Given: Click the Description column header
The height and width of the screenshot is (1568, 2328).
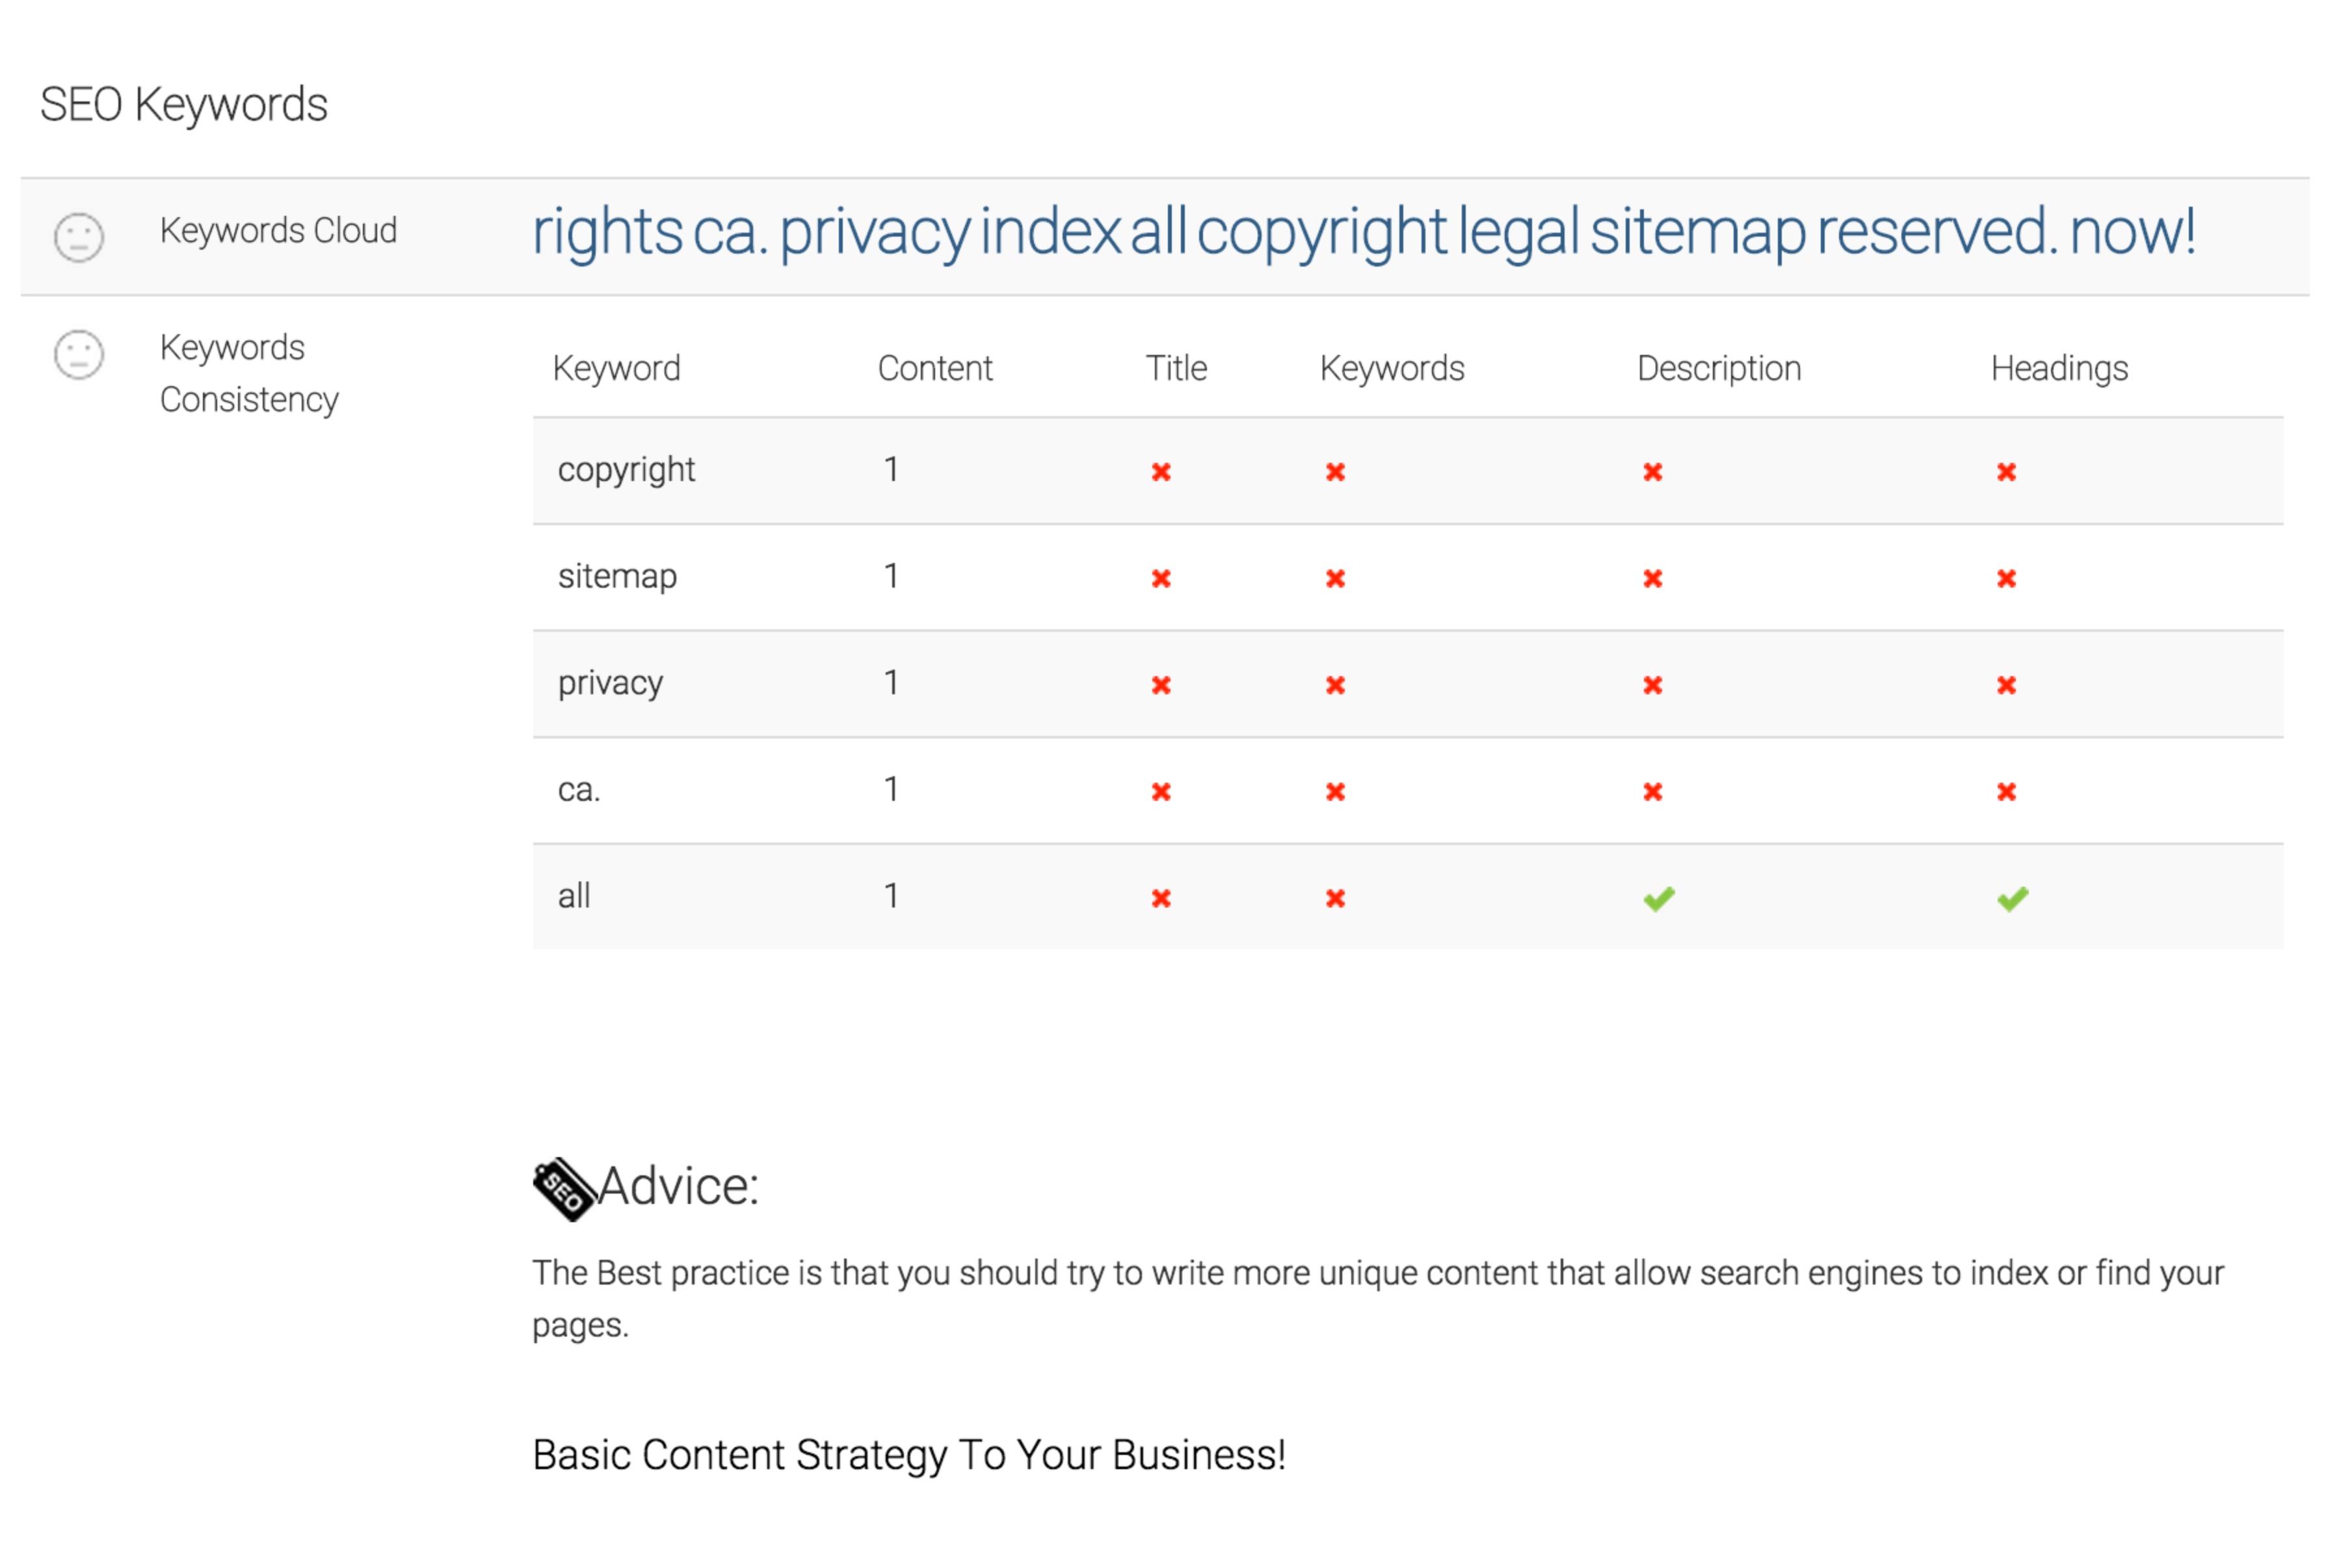Looking at the screenshot, I should [x=1718, y=369].
